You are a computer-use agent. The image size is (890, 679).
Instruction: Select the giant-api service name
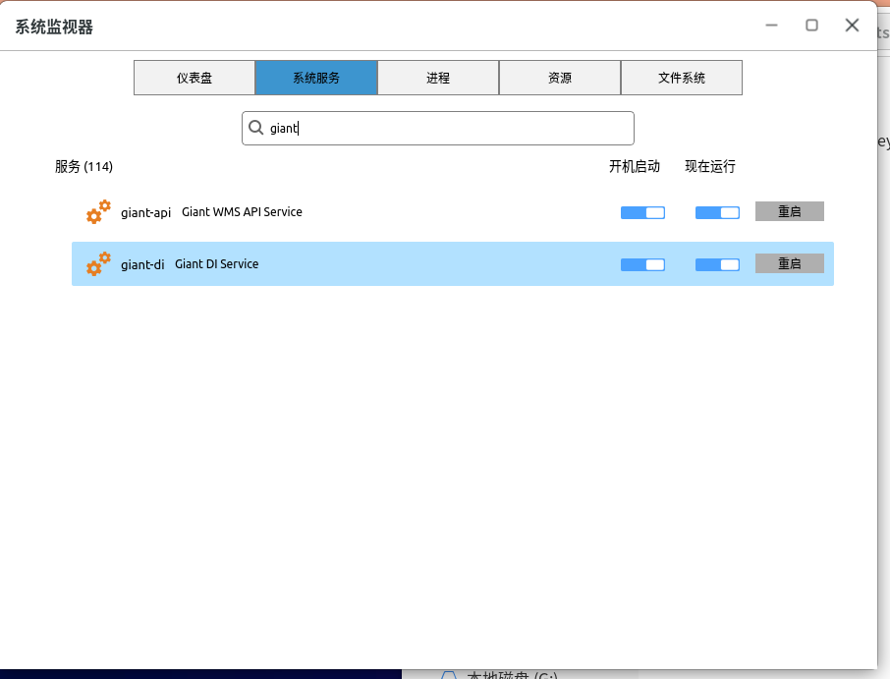pos(145,212)
